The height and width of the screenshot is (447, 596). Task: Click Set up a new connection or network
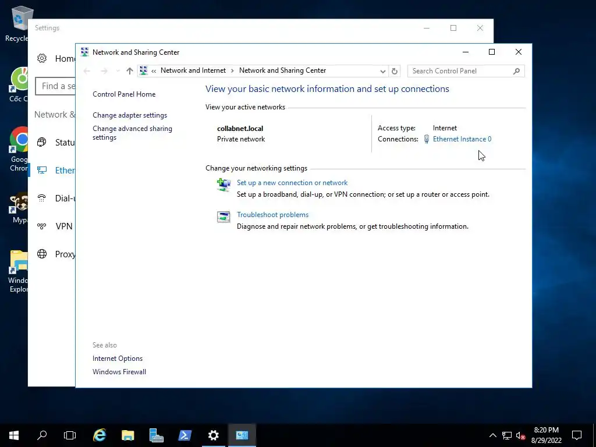tap(292, 183)
